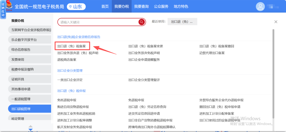Open 航天发射业务免退税申报 link
Viewport: 286px width, 132px height.
75,127
